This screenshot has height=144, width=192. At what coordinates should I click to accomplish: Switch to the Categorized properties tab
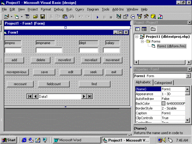pos(163,83)
